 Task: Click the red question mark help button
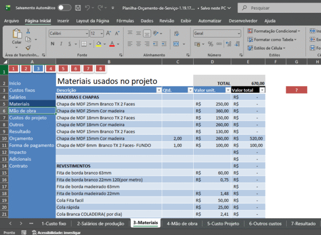(x=296, y=90)
